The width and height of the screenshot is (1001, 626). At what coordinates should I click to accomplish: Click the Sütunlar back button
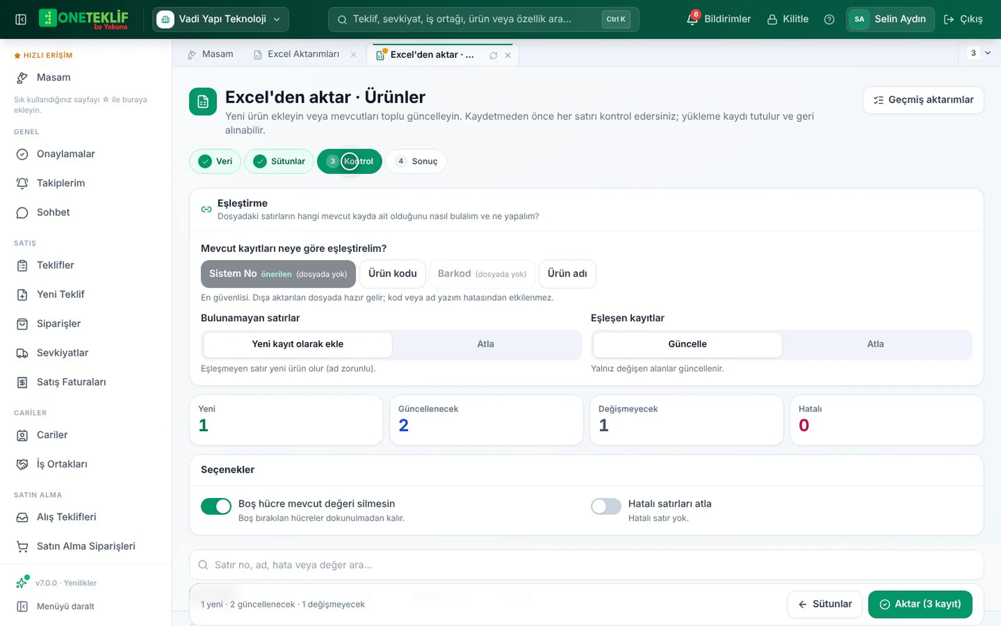pos(825,604)
